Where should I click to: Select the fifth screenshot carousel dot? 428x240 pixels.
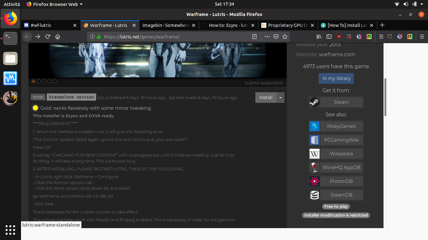(55, 81)
